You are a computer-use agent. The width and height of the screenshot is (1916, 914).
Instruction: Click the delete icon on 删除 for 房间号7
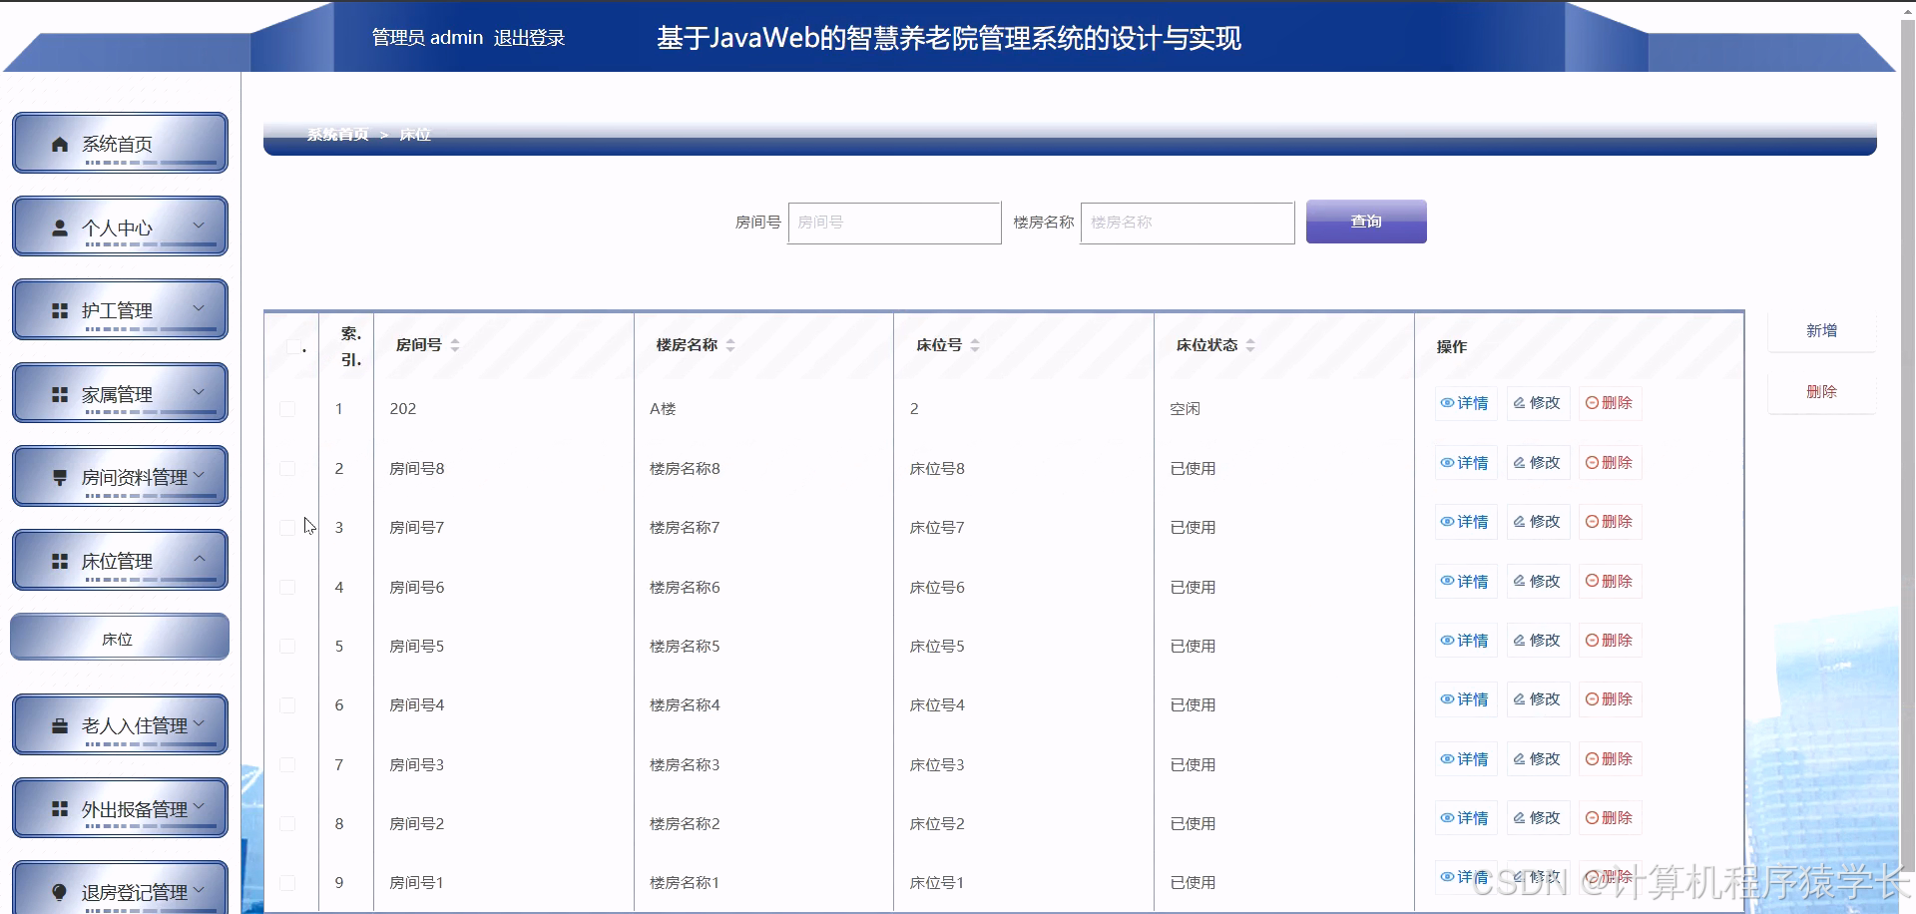click(1593, 521)
